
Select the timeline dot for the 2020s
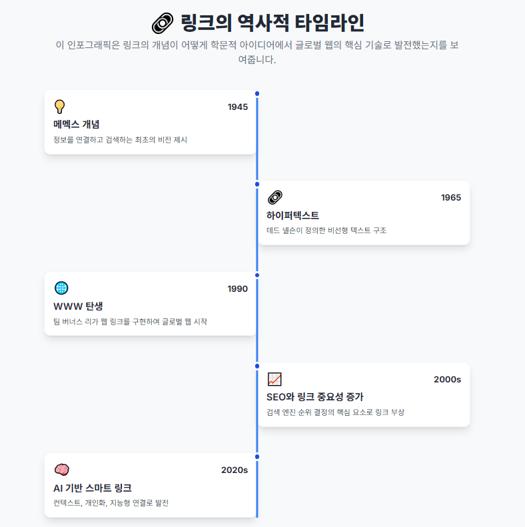[x=257, y=456]
